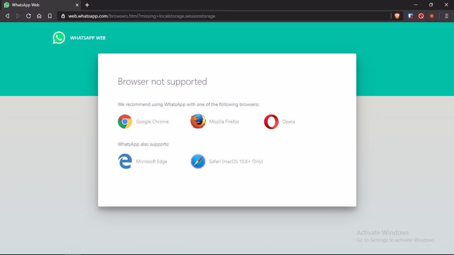The height and width of the screenshot is (255, 454).
Task: Select the WhatsApp Web tab
Action: (x=35, y=5)
